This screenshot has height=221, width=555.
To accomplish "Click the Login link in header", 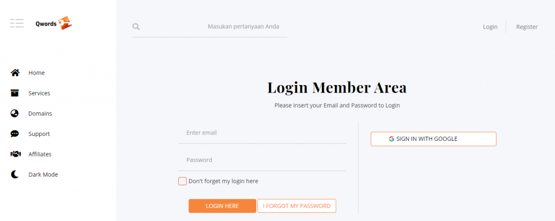I will (x=490, y=27).
